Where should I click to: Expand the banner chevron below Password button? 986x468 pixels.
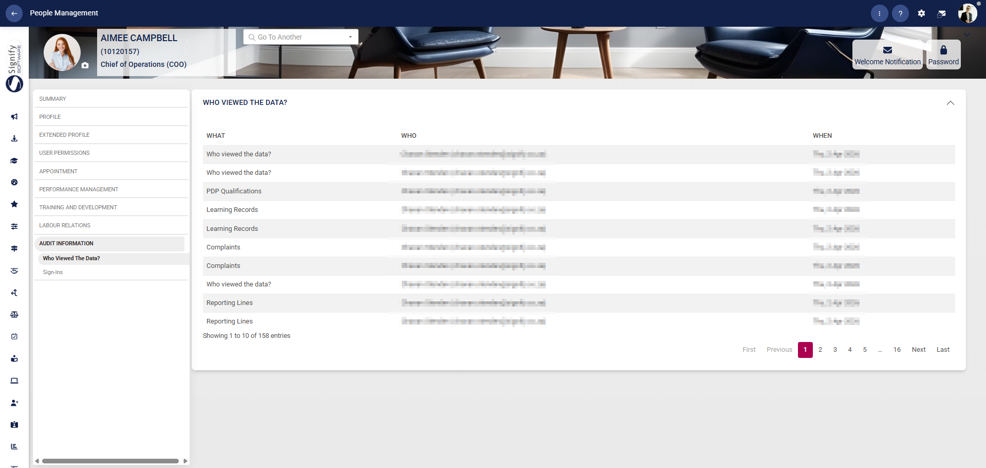[x=967, y=35]
